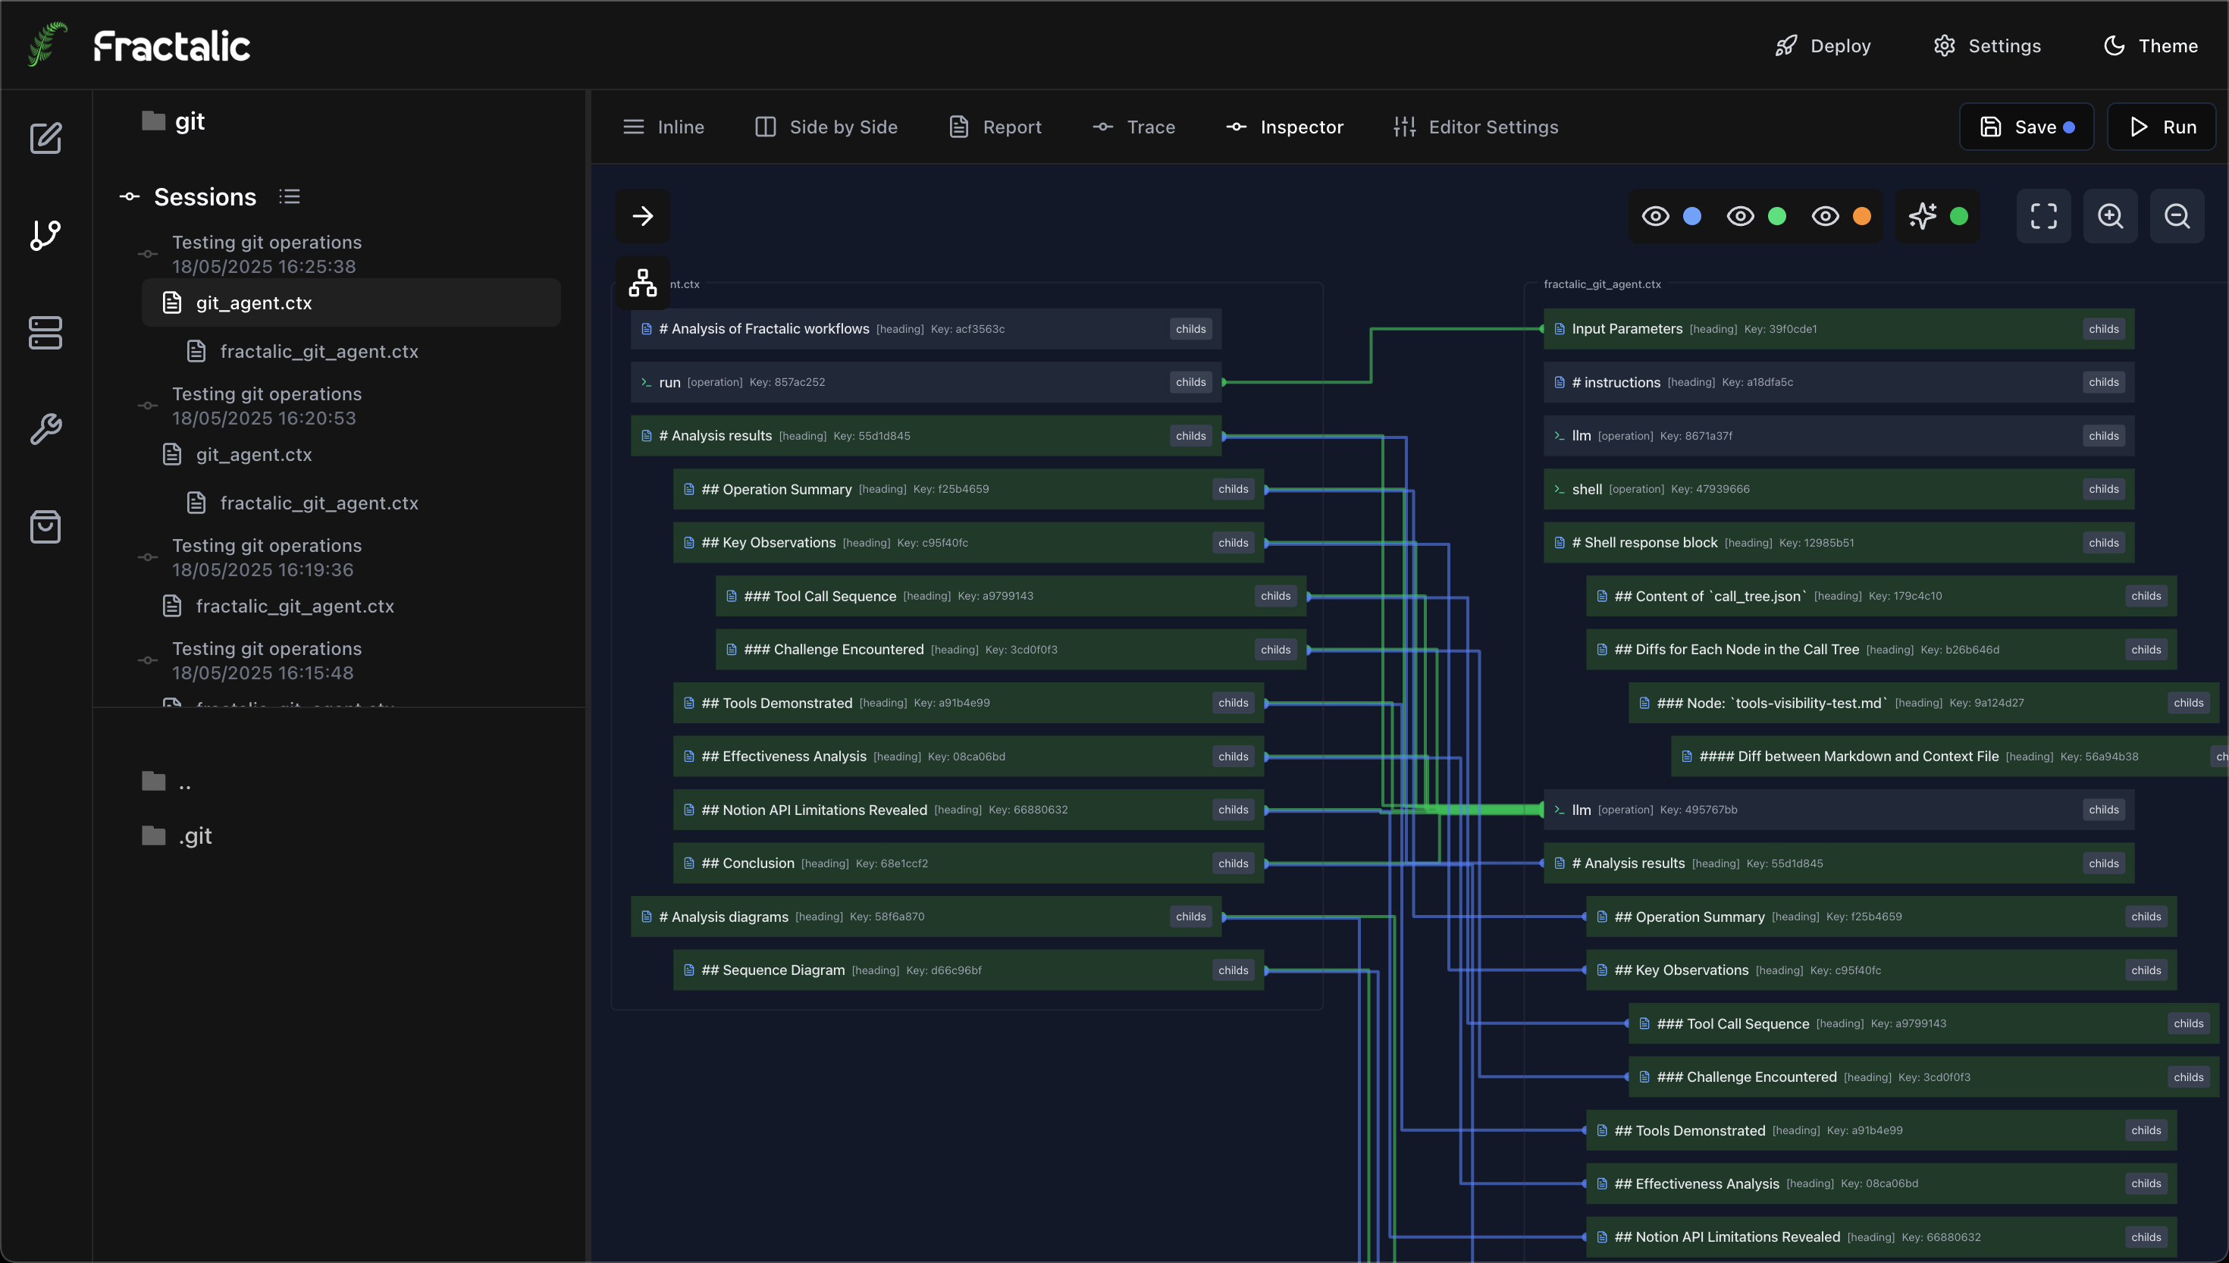This screenshot has height=1263, width=2229.
Task: Switch to the Trace tab
Action: [1133, 127]
